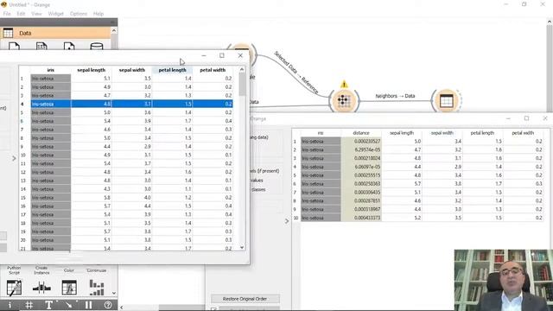Viewport: 553px width, 311px height.
Task: Click the workflow info 'i' button
Action: pos(10,305)
